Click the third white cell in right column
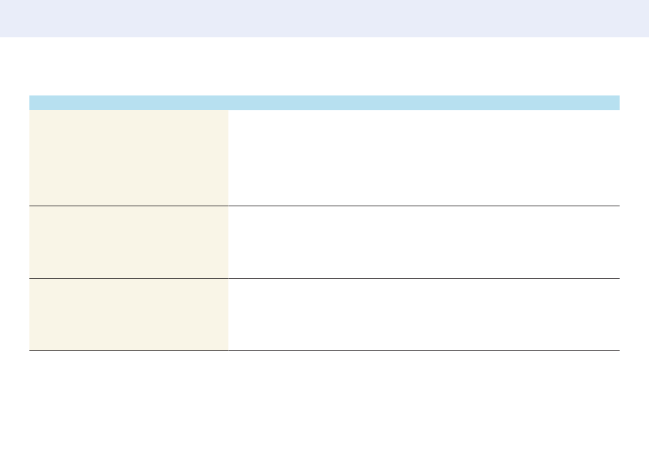 424,314
